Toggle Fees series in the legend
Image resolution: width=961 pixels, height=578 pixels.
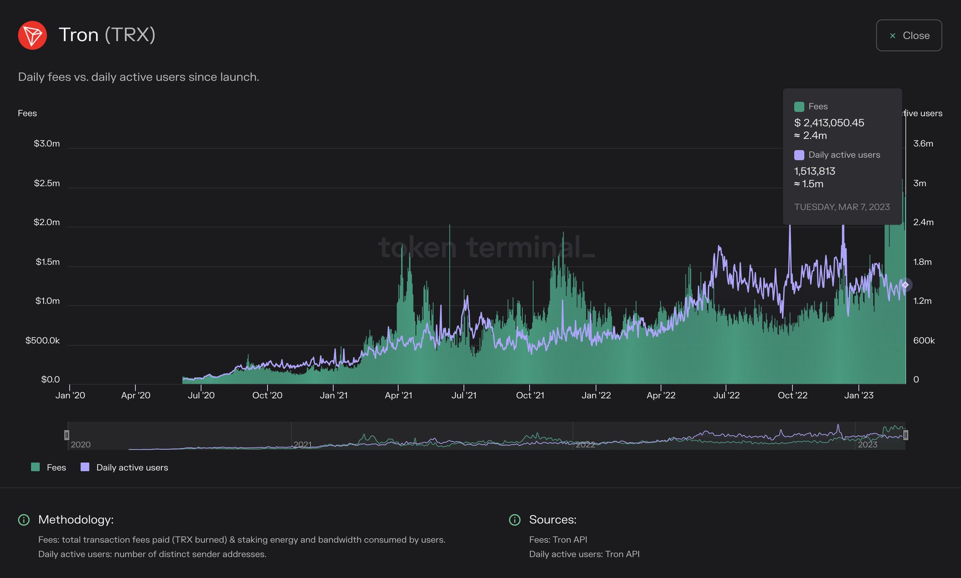pos(56,467)
